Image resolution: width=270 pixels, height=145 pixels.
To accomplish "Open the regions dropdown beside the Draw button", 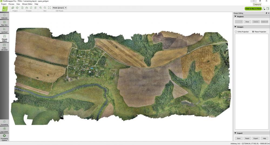I will click(239, 22).
